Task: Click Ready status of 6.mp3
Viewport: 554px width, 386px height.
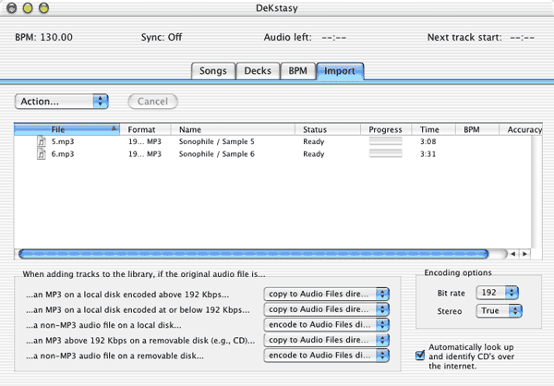Action: (314, 154)
